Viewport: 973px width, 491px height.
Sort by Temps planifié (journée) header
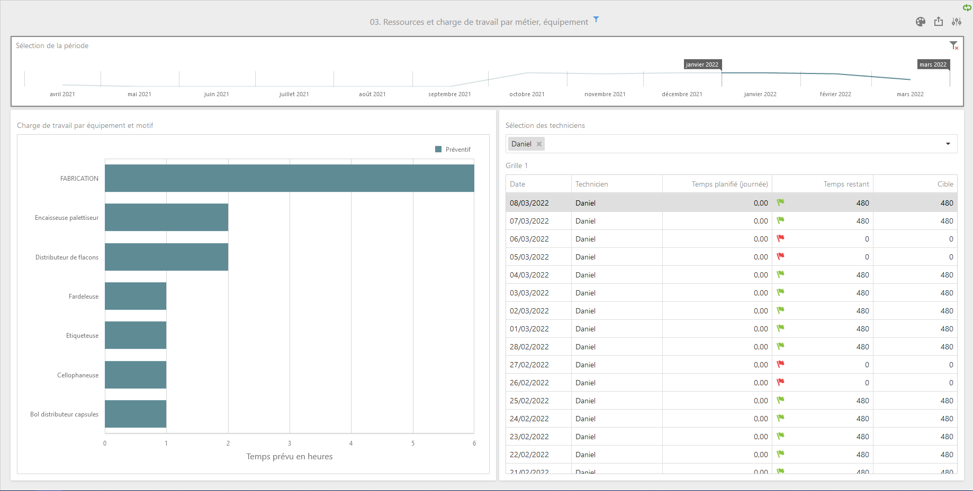pos(717,184)
